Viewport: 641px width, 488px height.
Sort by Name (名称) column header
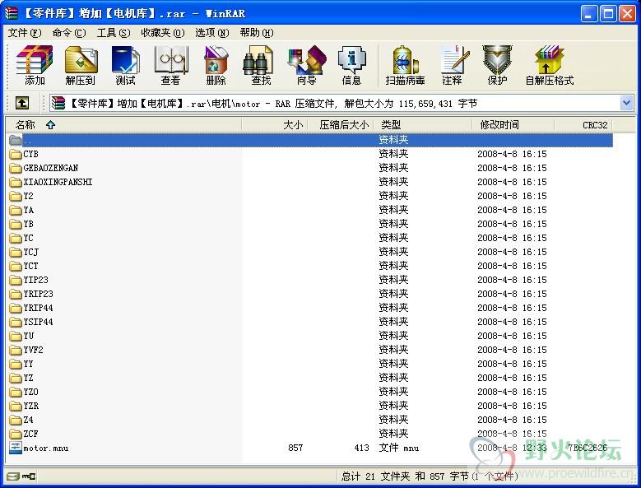coord(123,124)
